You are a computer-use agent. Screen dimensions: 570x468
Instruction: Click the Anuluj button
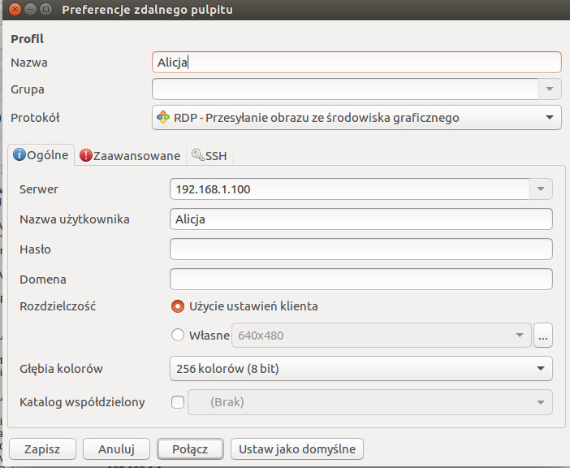pyautogui.click(x=116, y=449)
